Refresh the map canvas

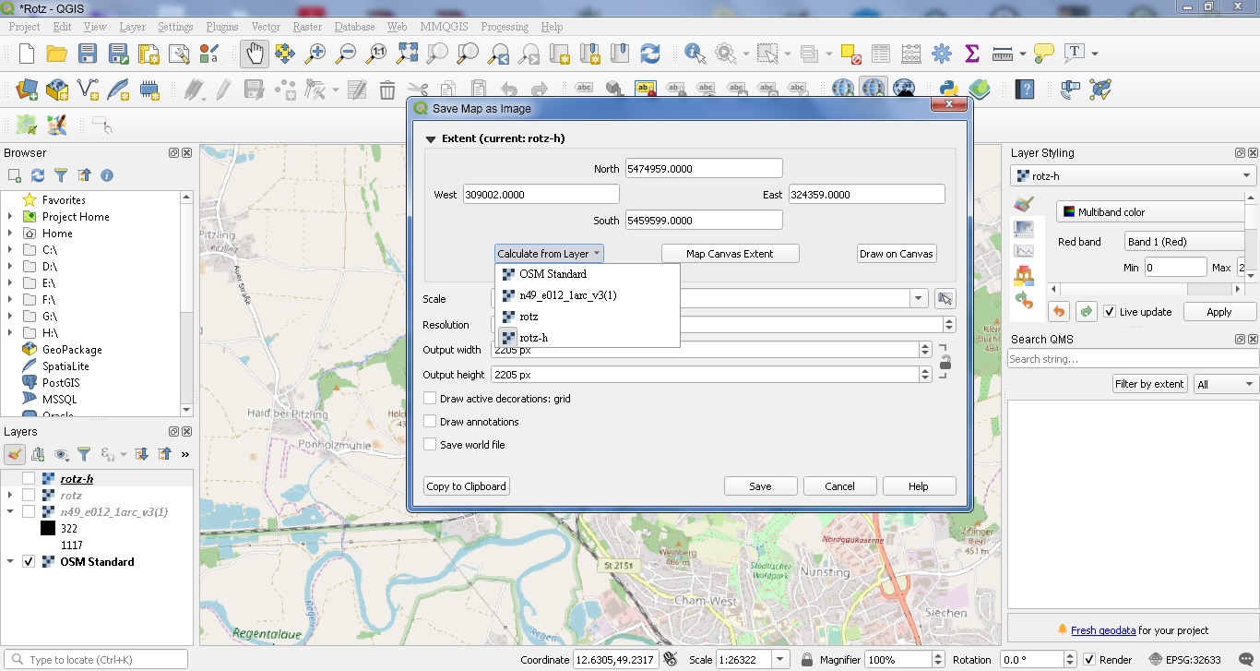click(650, 54)
